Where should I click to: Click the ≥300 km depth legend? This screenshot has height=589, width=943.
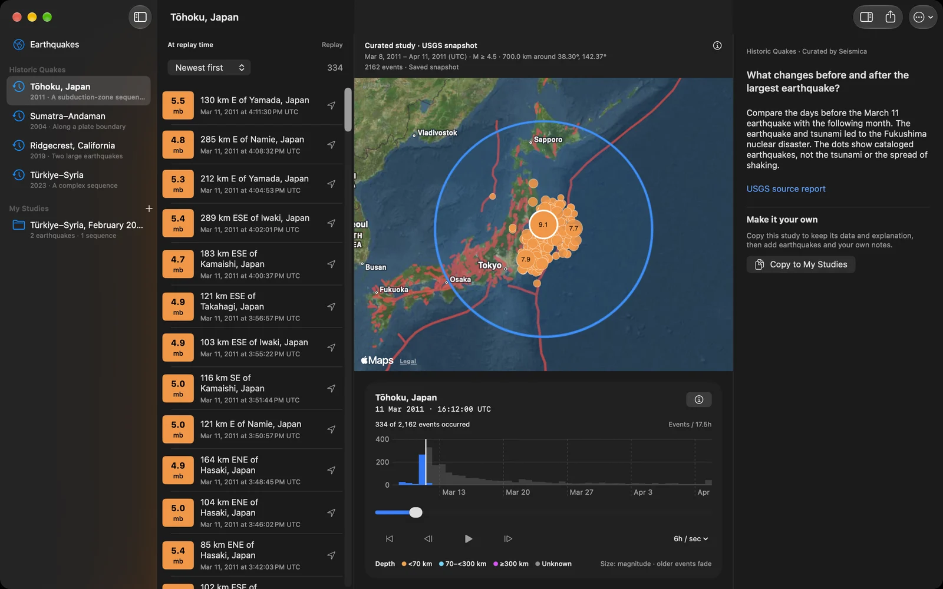(x=511, y=564)
